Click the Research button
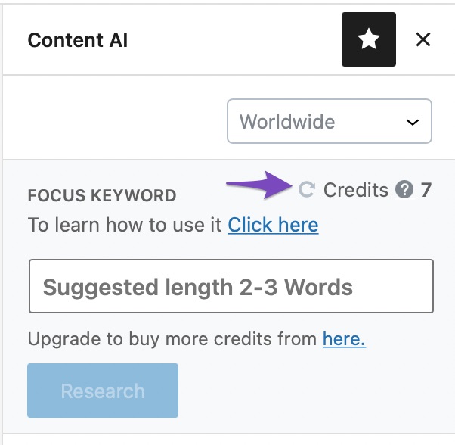Screen dimensions: 455x445 (103, 391)
